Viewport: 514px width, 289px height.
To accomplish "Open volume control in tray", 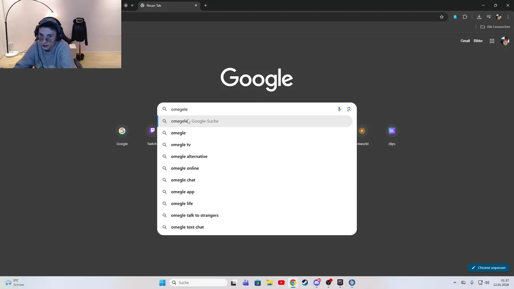I will pos(487,283).
